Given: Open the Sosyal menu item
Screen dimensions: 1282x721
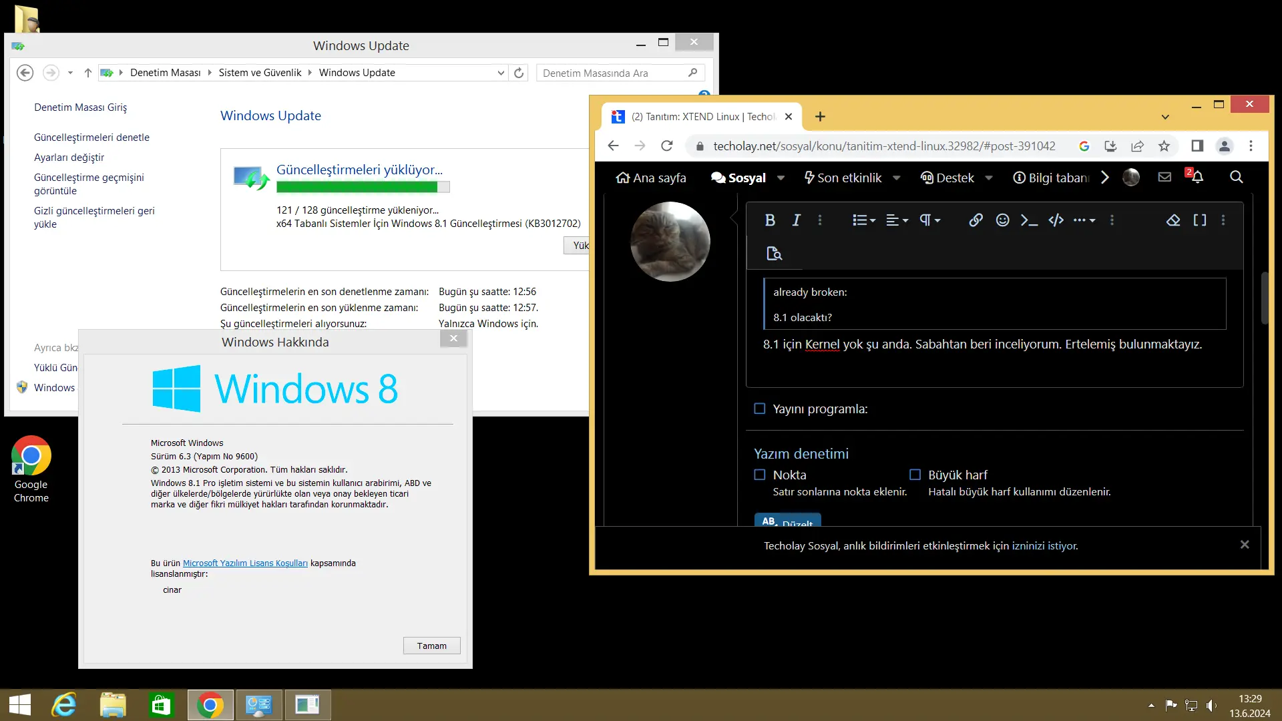Looking at the screenshot, I should 738,178.
